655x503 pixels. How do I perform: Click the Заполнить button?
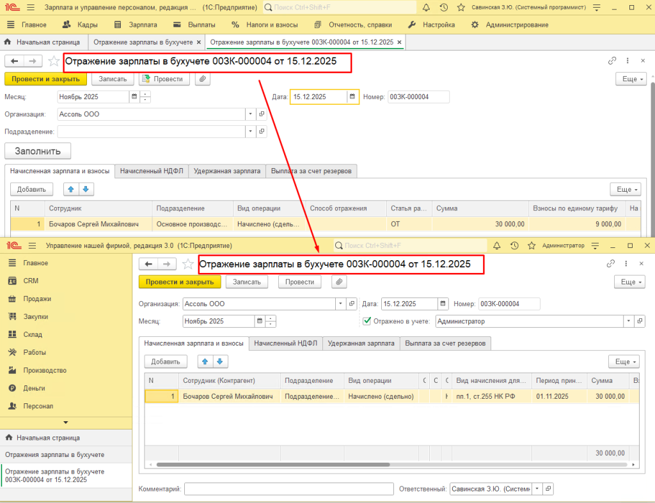(38, 151)
